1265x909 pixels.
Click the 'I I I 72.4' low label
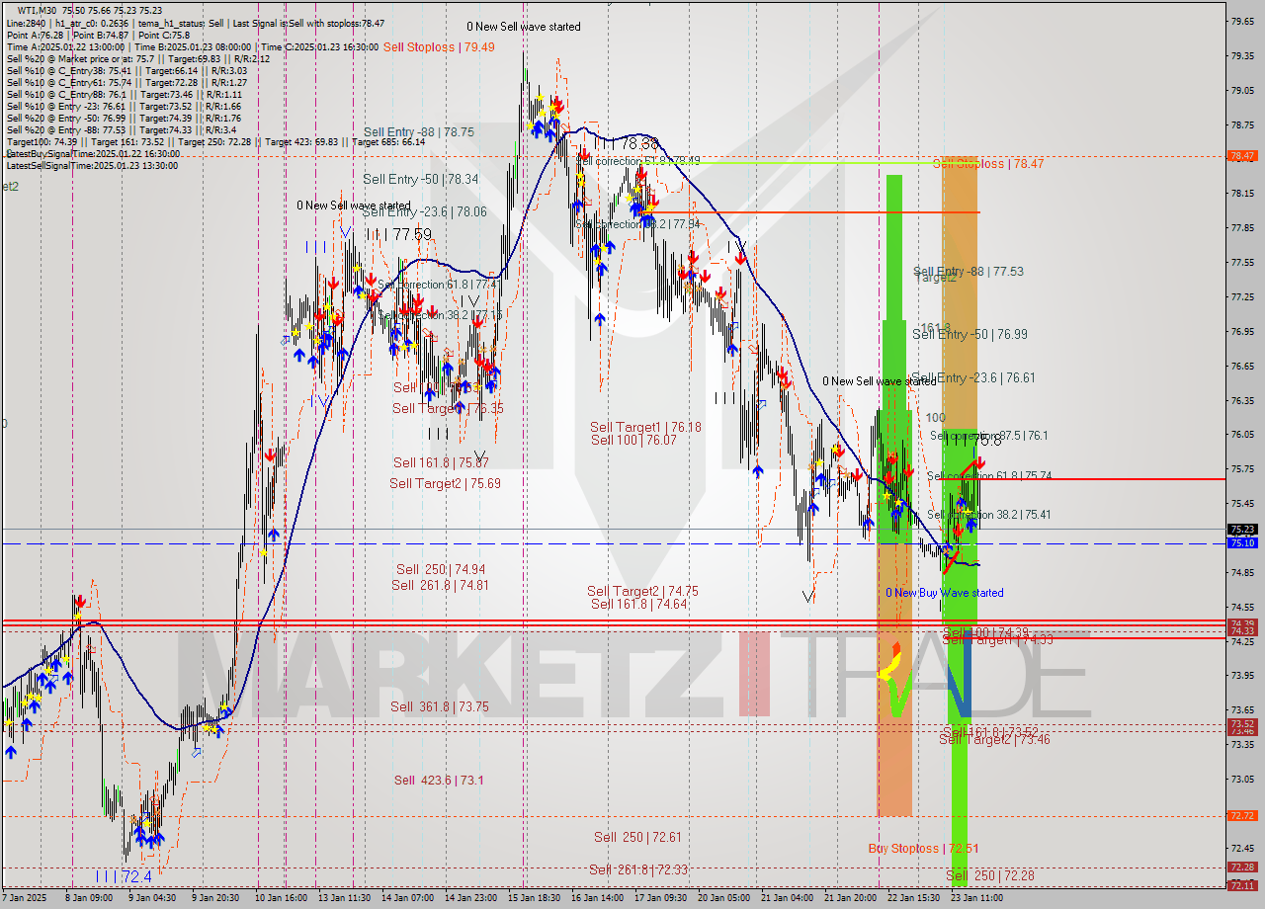124,876
